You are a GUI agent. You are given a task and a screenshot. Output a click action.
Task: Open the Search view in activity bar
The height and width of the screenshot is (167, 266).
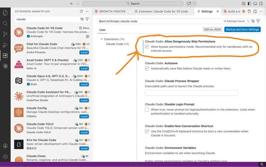click(5, 23)
